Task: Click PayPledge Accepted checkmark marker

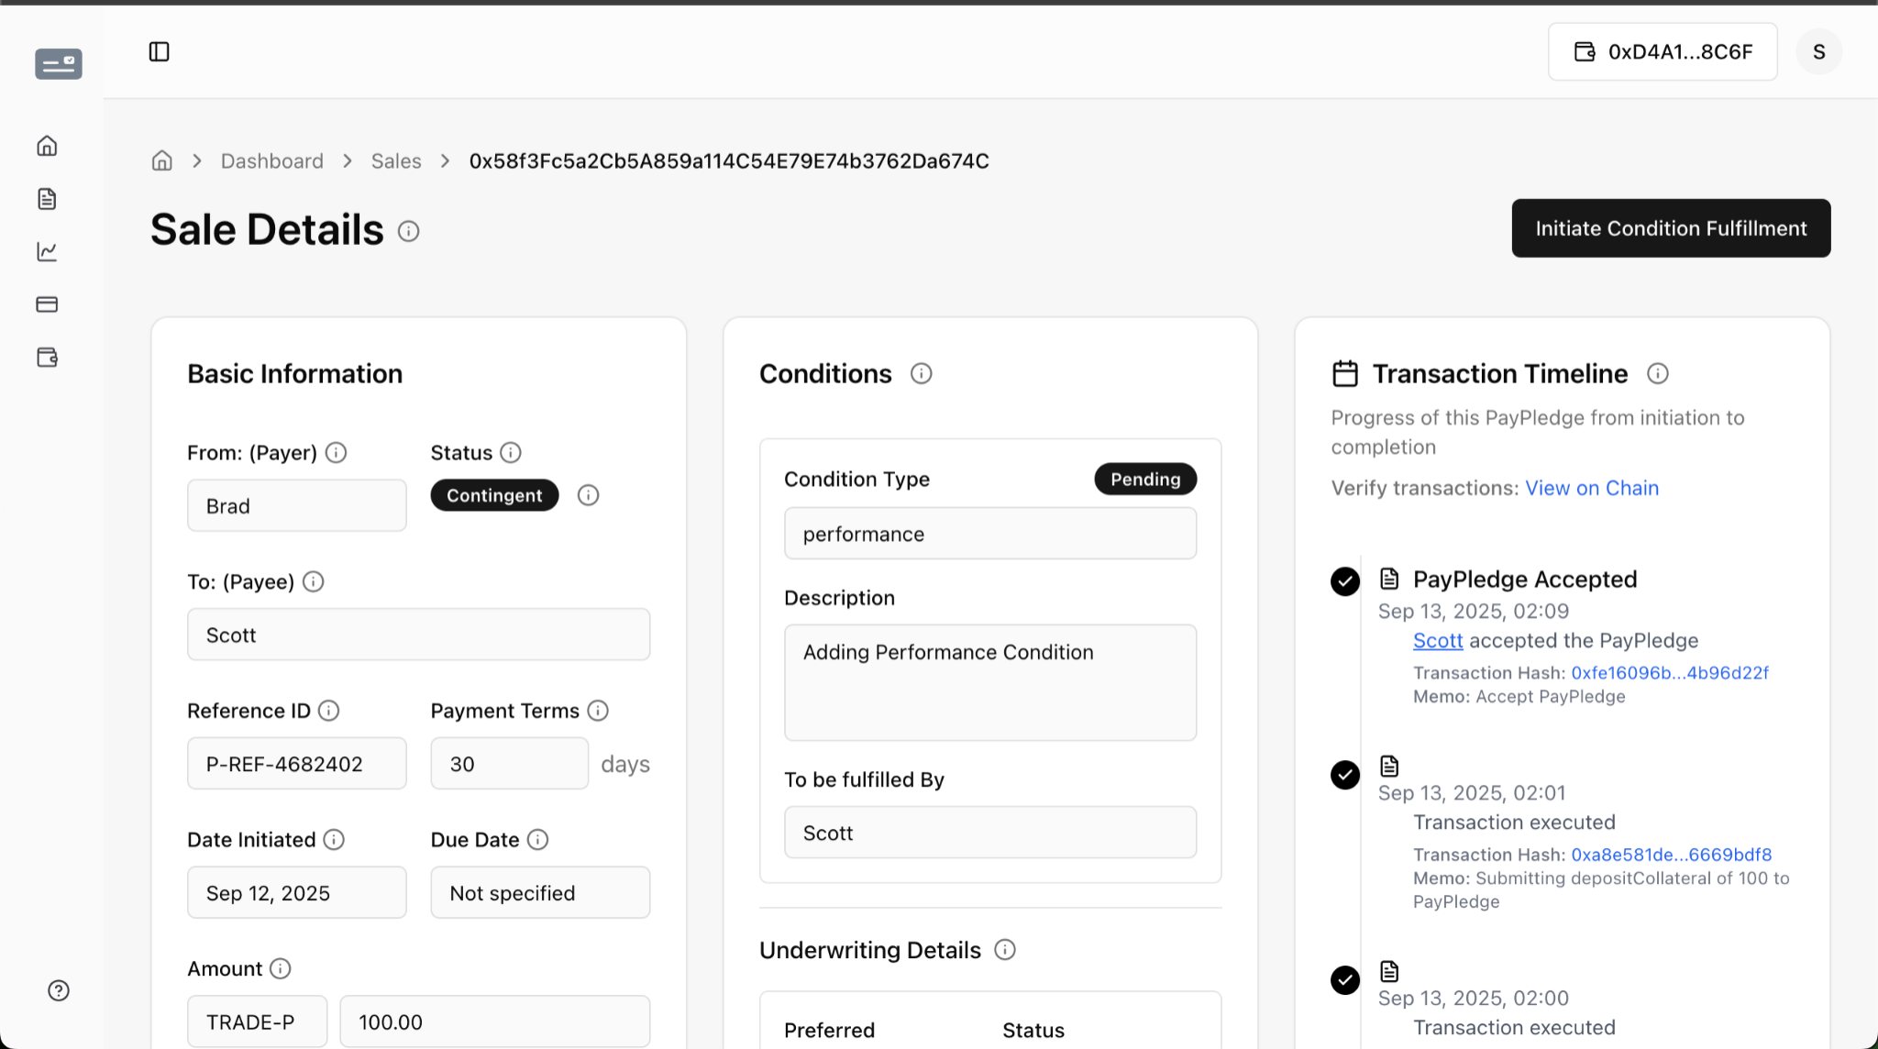Action: point(1345,581)
